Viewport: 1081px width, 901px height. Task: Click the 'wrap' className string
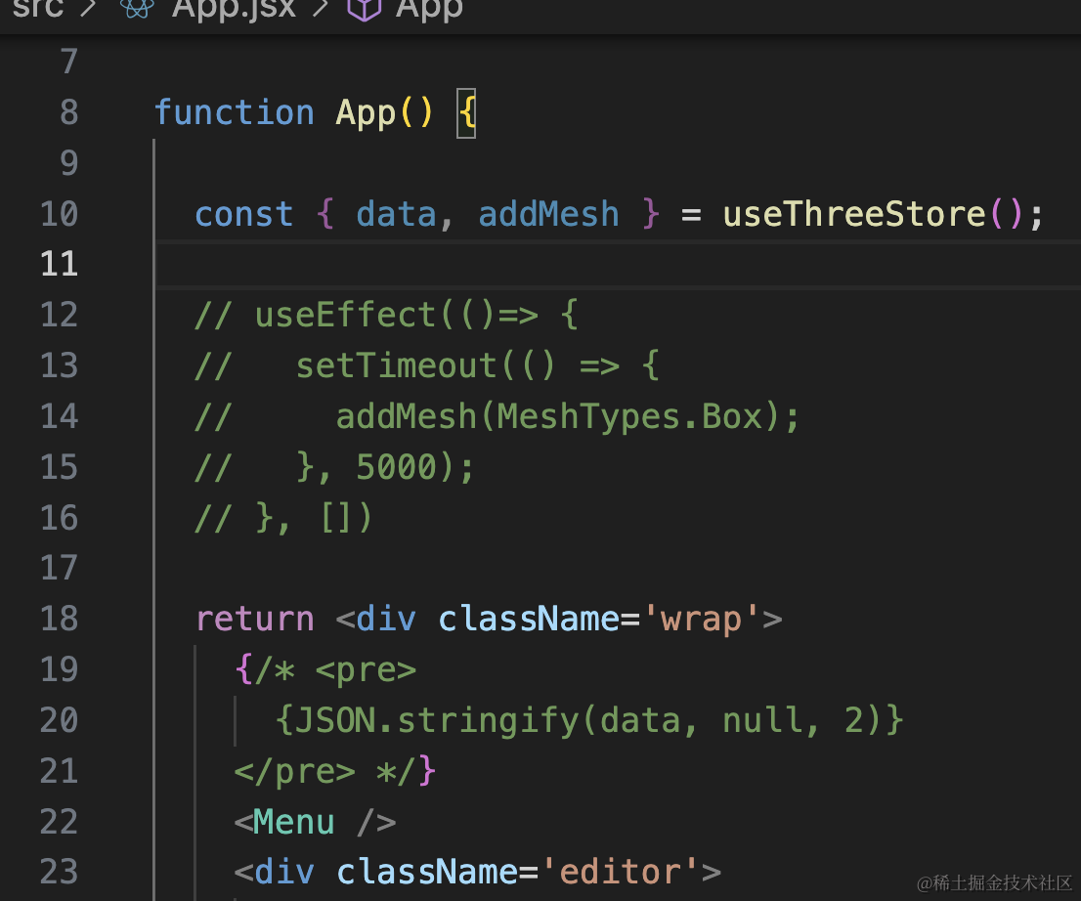coord(701,619)
